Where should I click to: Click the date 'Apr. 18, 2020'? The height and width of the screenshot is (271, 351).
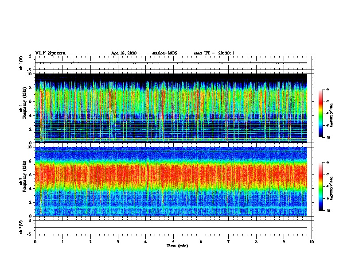point(124,53)
